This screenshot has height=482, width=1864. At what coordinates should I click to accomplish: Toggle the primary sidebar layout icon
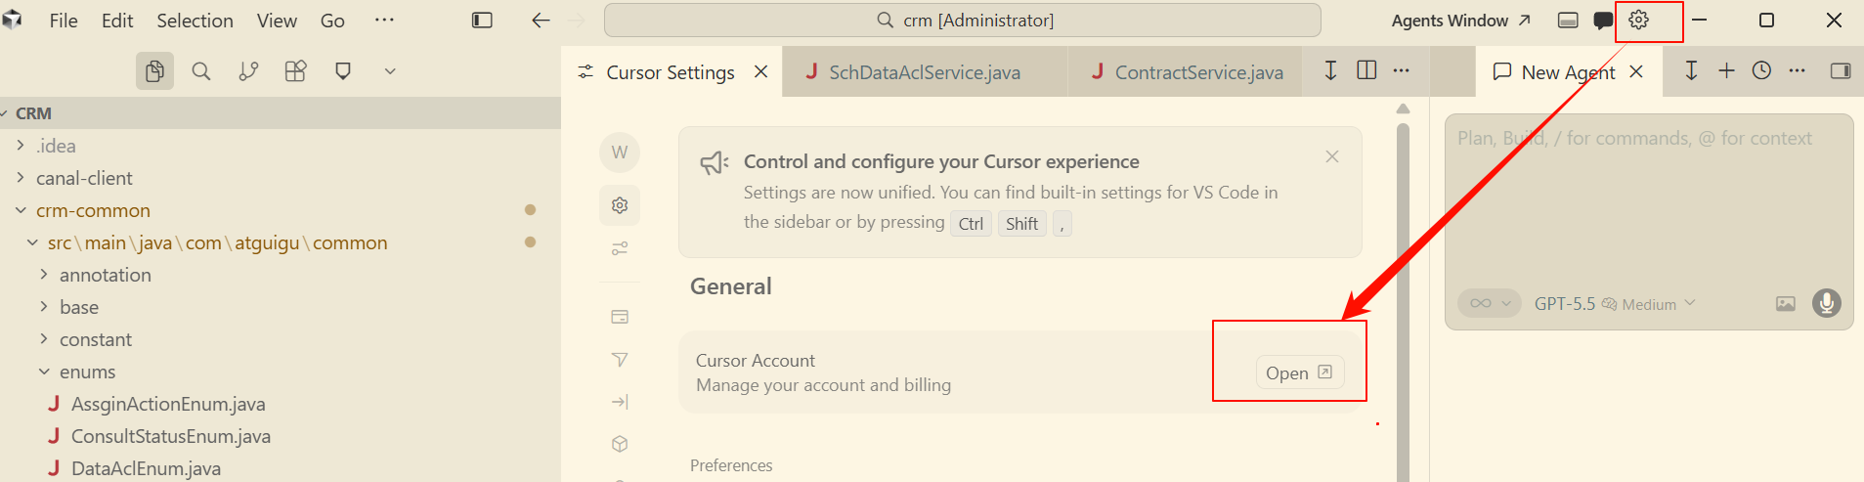coord(482,21)
